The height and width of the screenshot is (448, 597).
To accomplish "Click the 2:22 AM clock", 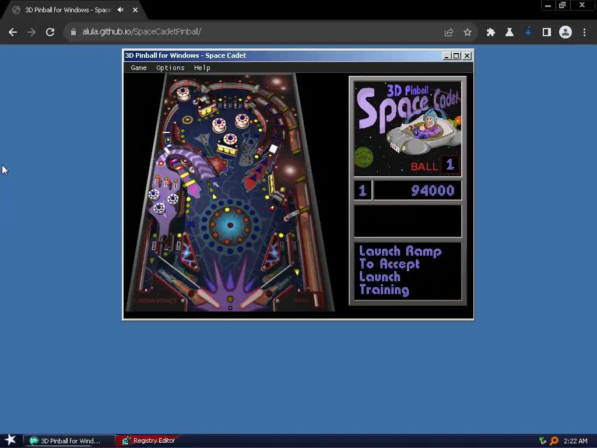I will 575,441.
